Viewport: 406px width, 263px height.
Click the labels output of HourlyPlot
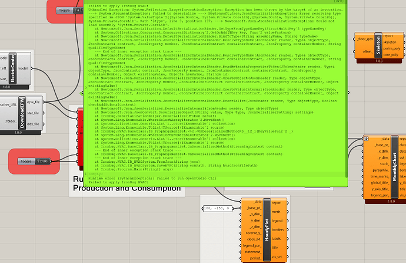(277, 239)
